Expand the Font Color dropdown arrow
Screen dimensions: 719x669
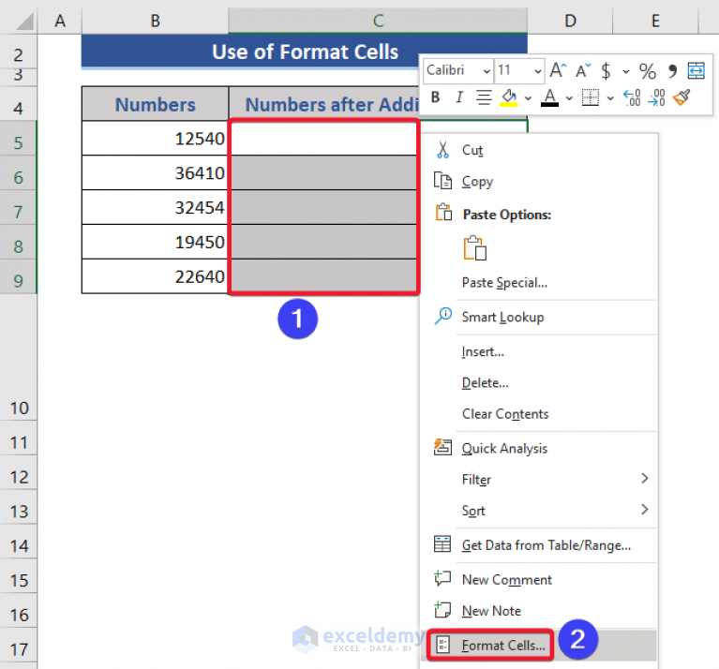569,98
